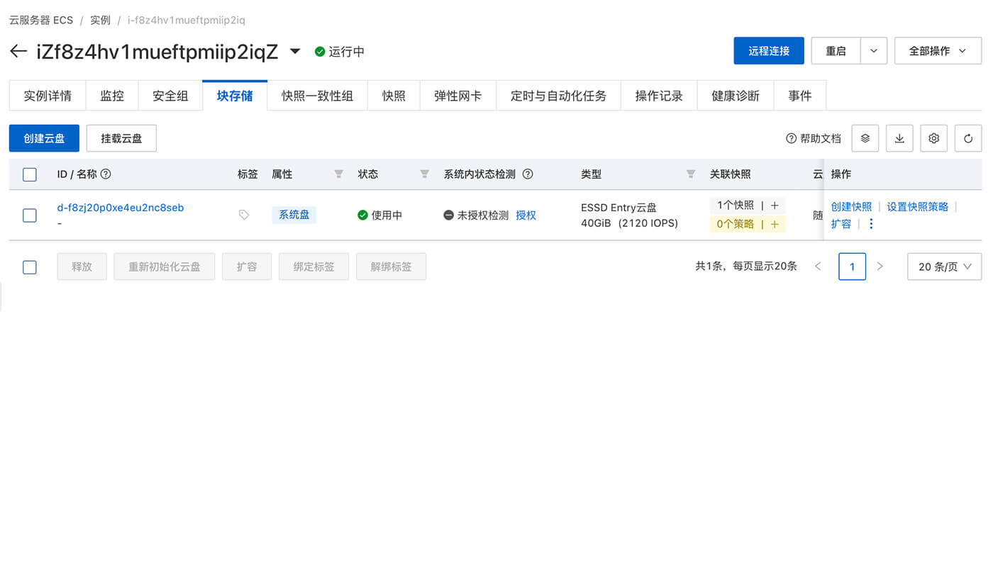Click the 创建云盘 button

[44, 138]
